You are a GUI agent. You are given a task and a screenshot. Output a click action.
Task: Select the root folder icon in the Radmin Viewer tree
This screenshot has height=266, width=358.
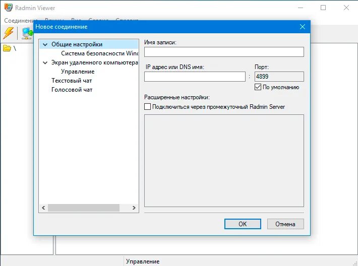click(x=7, y=48)
